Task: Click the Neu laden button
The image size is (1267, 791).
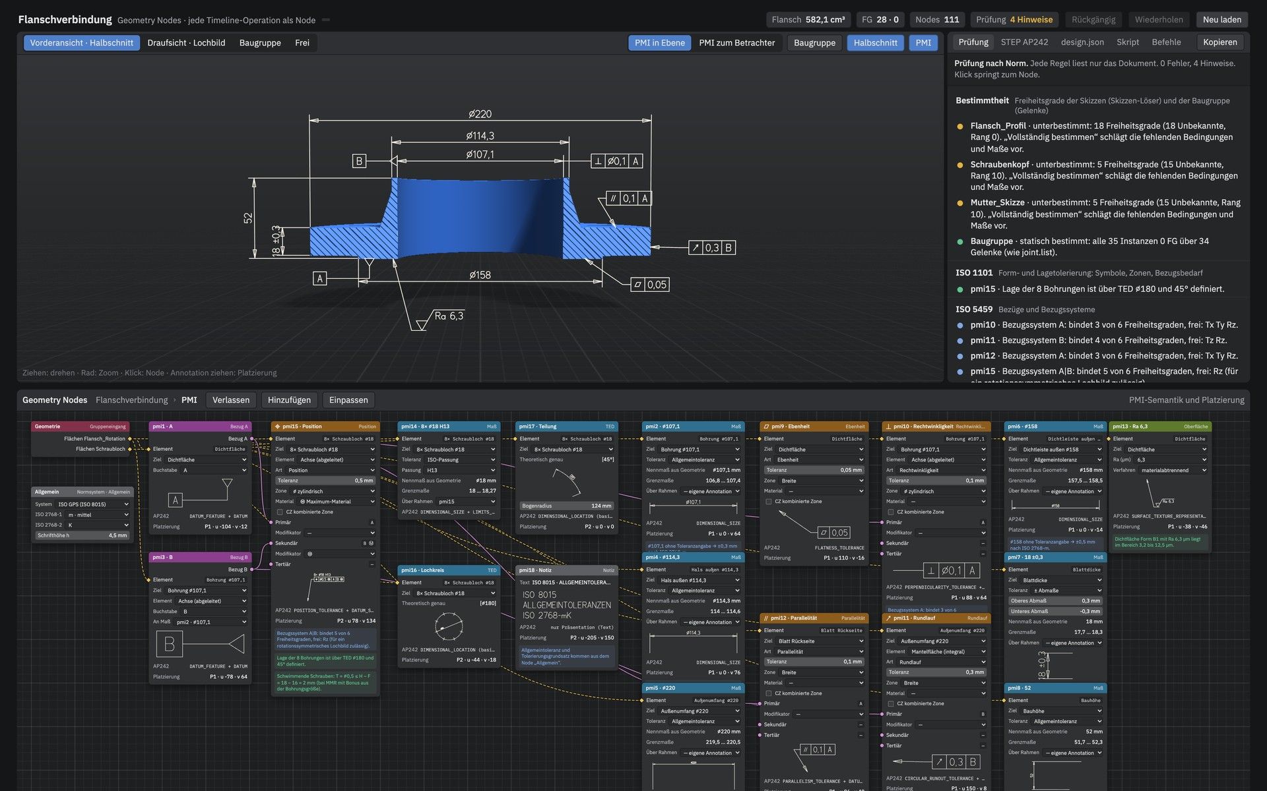Action: click(x=1221, y=20)
